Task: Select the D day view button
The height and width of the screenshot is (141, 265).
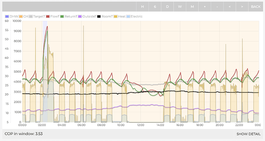Action: coord(167,7)
